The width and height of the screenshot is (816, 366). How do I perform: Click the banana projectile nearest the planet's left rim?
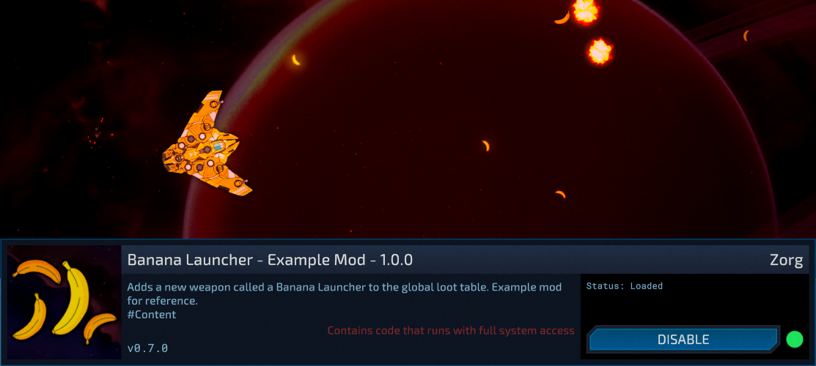pos(296,60)
